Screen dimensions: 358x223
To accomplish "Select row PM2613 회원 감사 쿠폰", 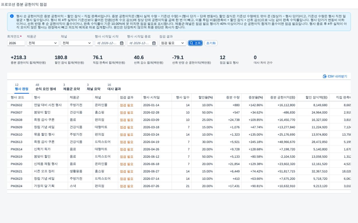I will 179,142.
